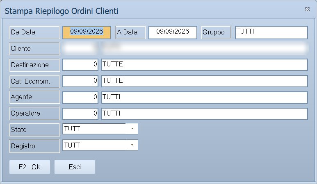Click the Cliente label

pos(34,49)
